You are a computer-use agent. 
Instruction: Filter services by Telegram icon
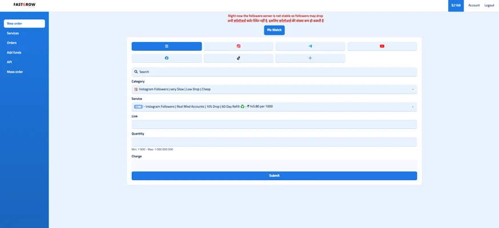(x=310, y=46)
